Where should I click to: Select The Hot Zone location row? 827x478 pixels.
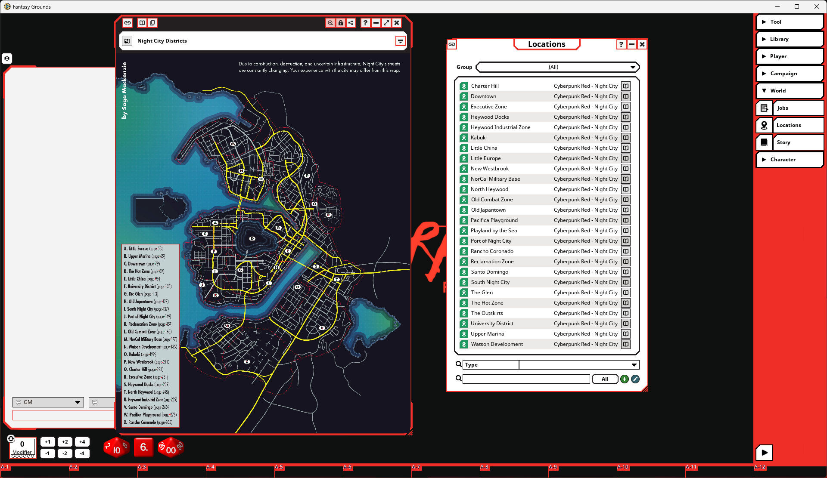pyautogui.click(x=545, y=303)
